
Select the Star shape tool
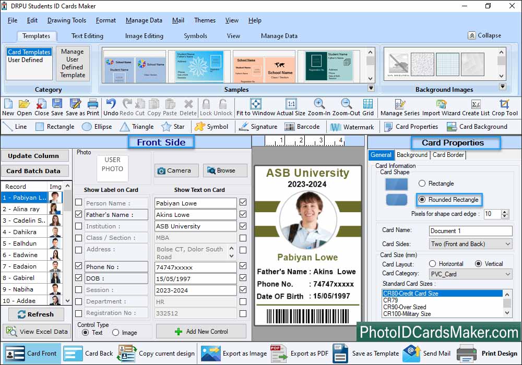(x=173, y=127)
